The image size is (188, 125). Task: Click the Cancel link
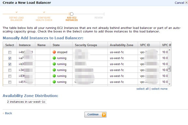179,3
